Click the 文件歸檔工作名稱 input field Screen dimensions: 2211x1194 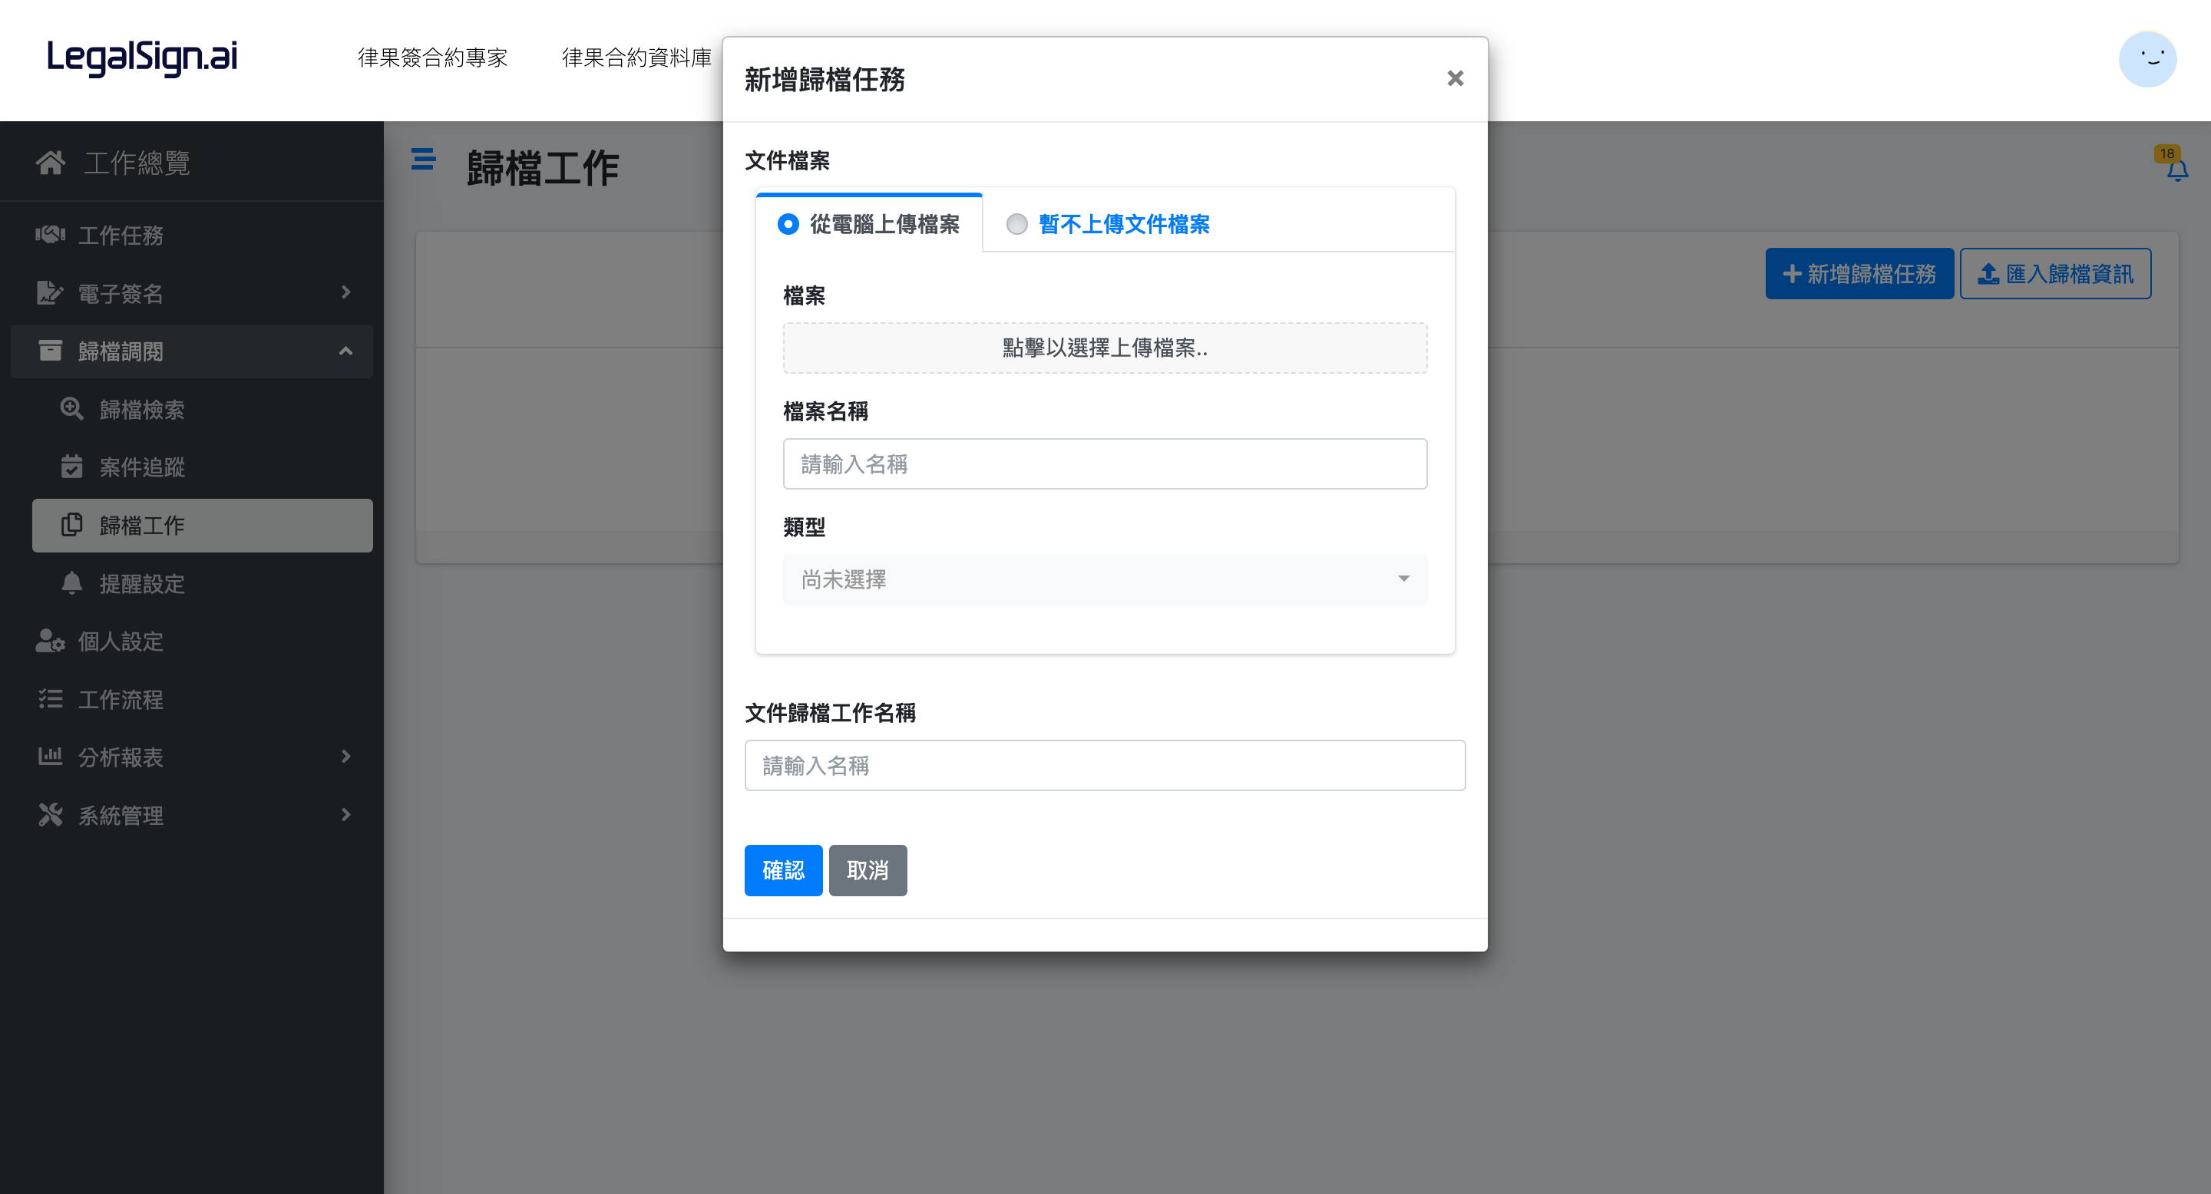(1105, 764)
